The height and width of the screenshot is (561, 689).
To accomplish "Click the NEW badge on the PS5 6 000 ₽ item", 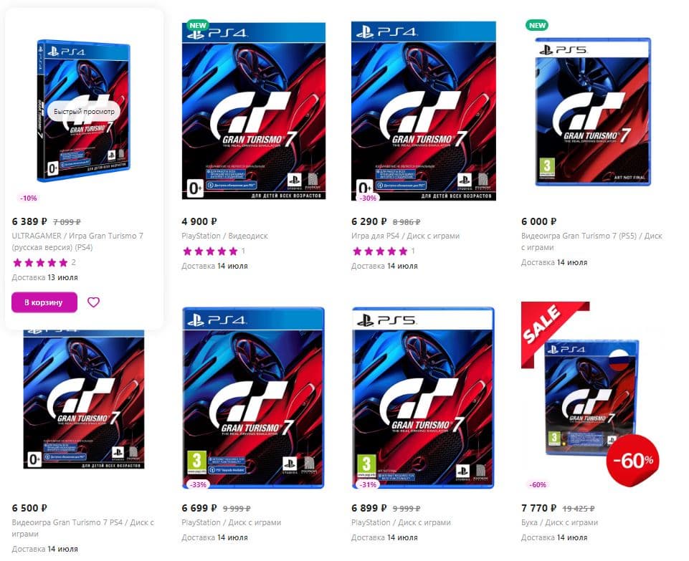I will 537,25.
